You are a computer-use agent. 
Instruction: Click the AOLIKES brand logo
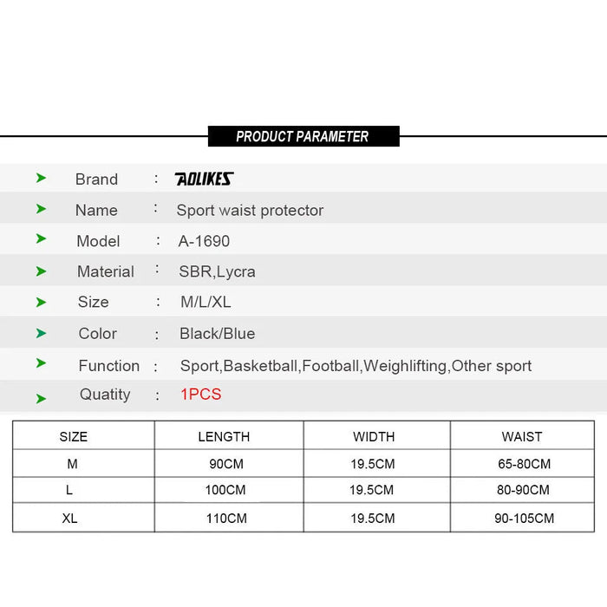[x=205, y=179]
